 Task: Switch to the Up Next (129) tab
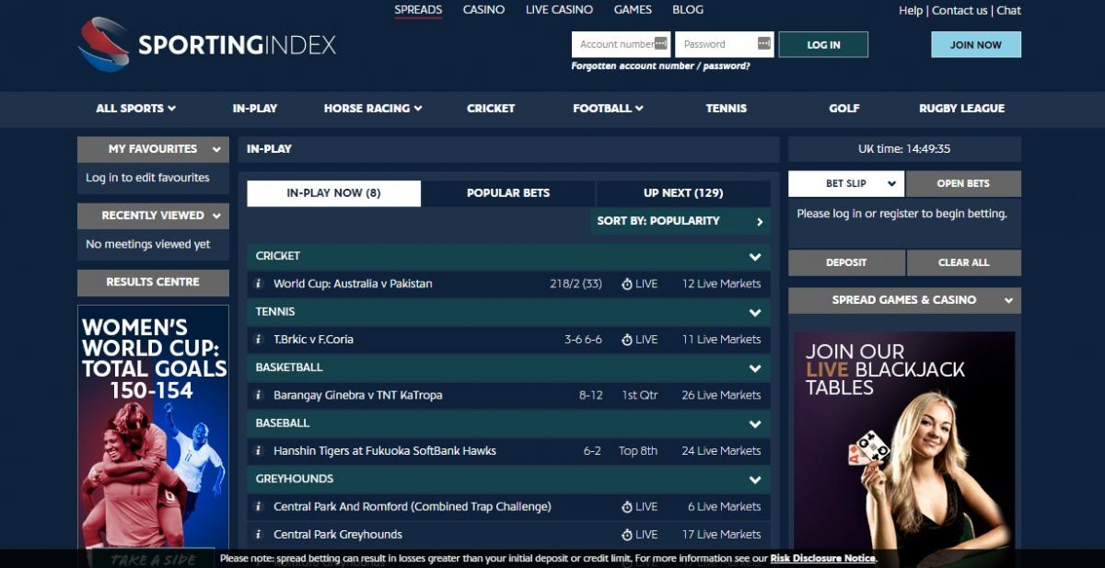point(683,193)
